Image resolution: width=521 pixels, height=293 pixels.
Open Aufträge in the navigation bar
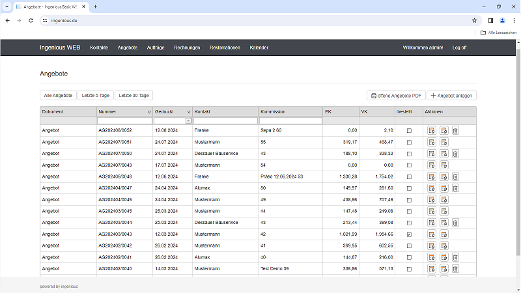click(156, 48)
